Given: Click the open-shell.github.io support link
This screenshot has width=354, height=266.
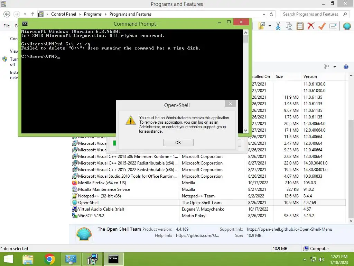Looking at the screenshot, I should (289, 229).
